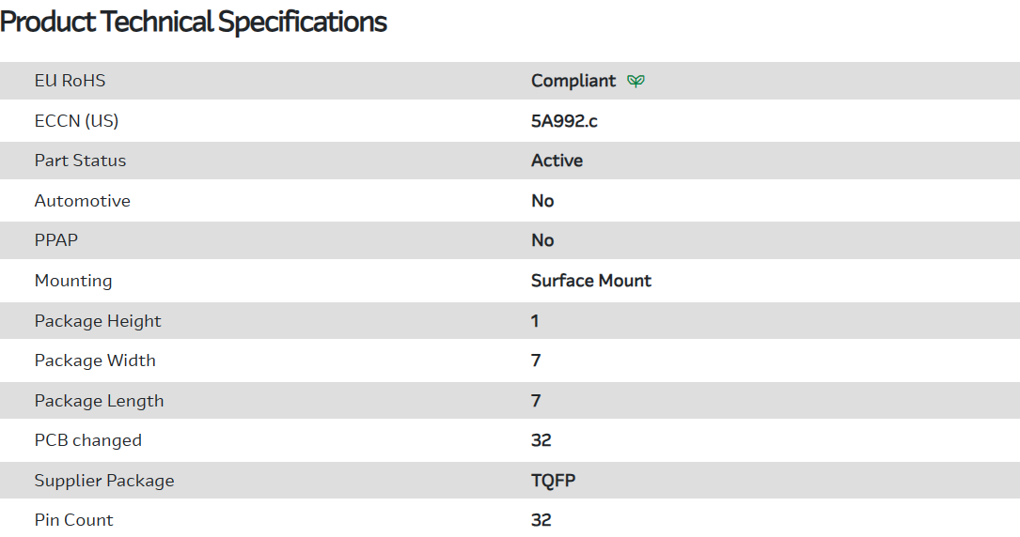Click the Supplier Package label
The height and width of the screenshot is (537, 1020).
click(104, 481)
